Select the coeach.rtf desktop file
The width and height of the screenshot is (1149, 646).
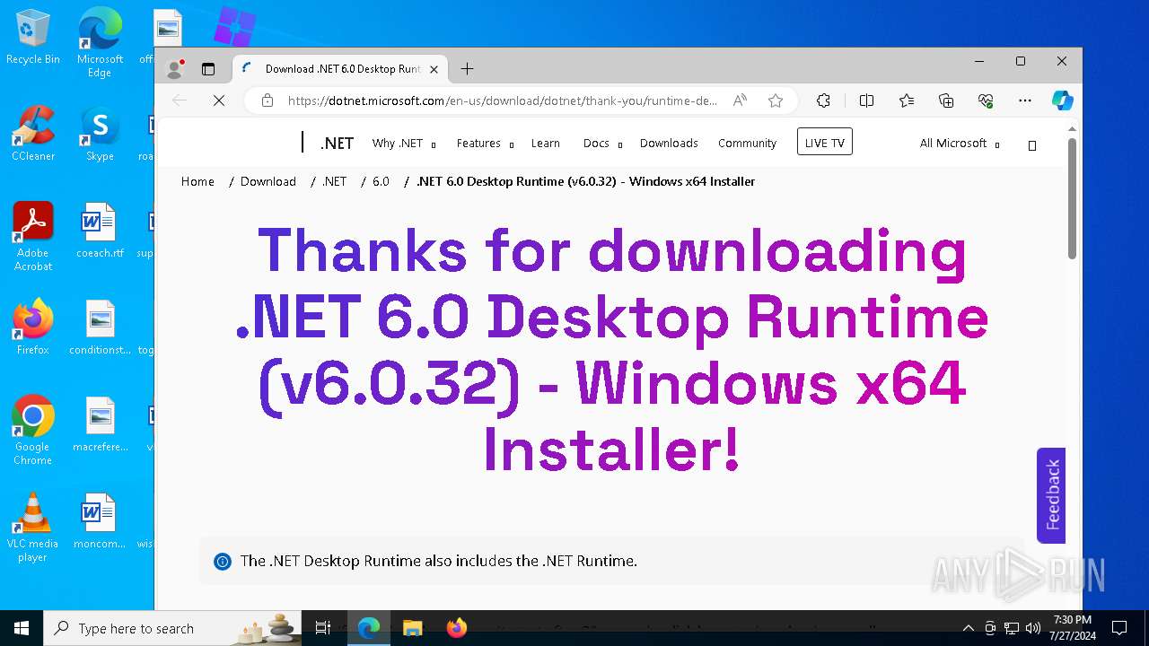[100, 231]
